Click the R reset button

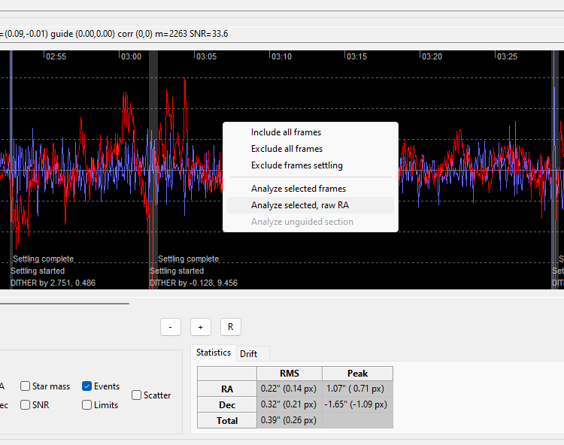tap(231, 327)
